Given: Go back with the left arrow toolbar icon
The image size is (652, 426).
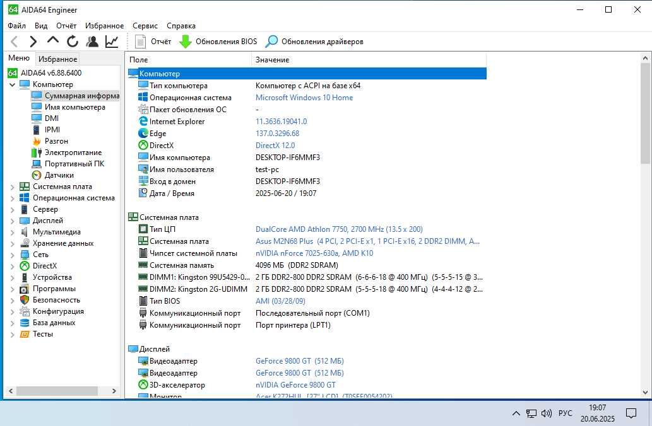Looking at the screenshot, I should point(14,42).
